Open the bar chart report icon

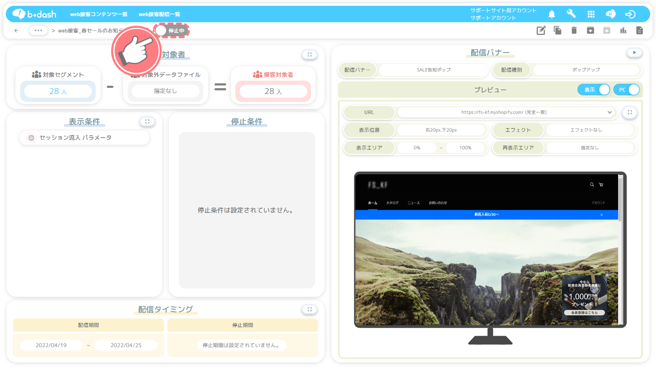[x=623, y=31]
